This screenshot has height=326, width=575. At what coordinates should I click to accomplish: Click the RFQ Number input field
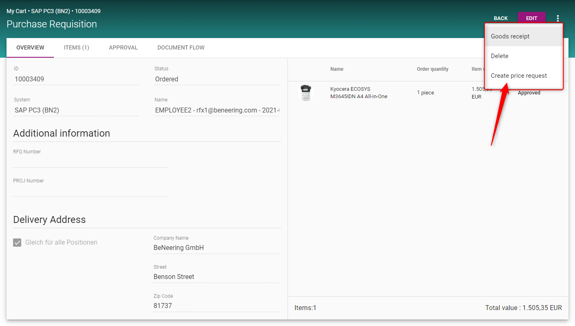[x=90, y=162]
